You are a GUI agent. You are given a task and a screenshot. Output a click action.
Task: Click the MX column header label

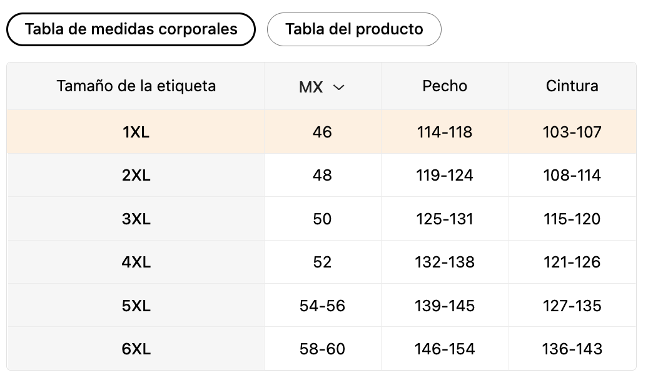coord(311,87)
